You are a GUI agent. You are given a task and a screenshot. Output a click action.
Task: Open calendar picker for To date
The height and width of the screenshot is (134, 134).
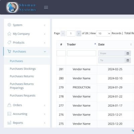pyautogui.click(x=128, y=60)
